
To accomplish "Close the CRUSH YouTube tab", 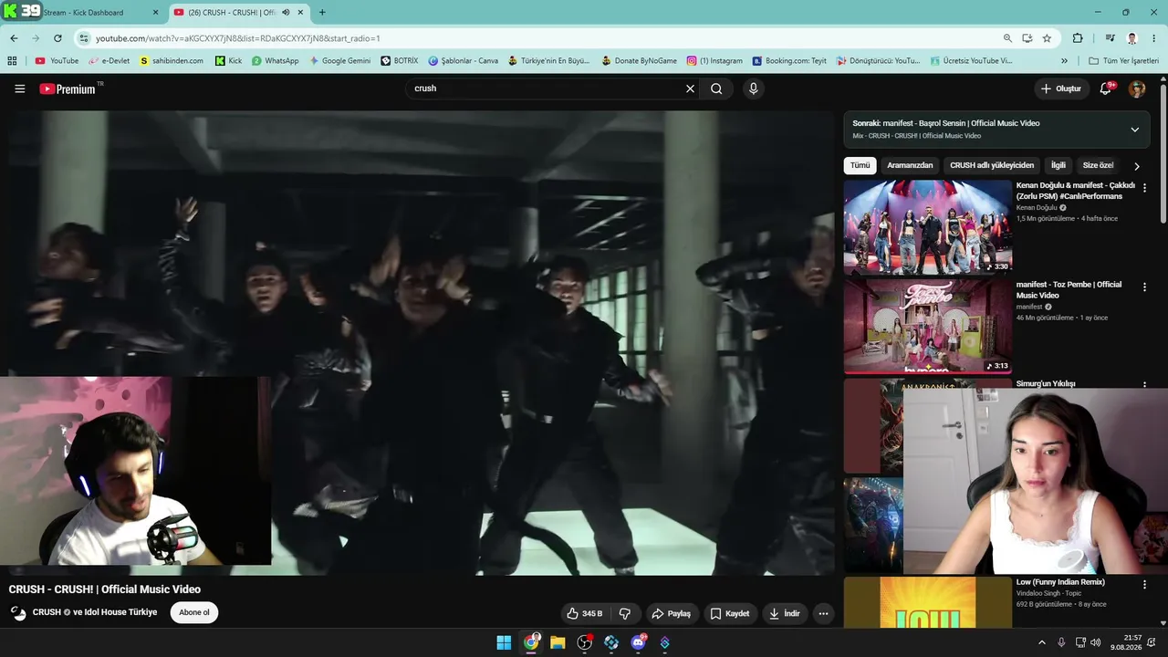I will [300, 13].
